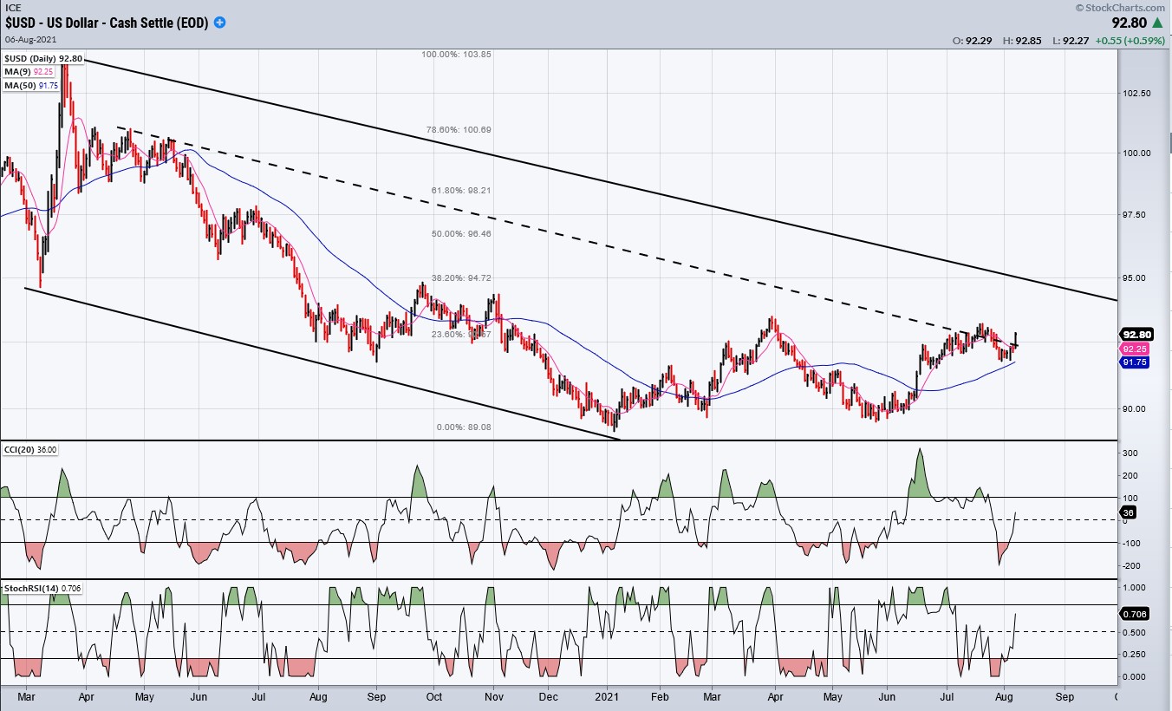Click the "$USD (Daily) 92.80" legend entry
Image resolution: width=1172 pixels, height=711 pixels.
coord(42,58)
